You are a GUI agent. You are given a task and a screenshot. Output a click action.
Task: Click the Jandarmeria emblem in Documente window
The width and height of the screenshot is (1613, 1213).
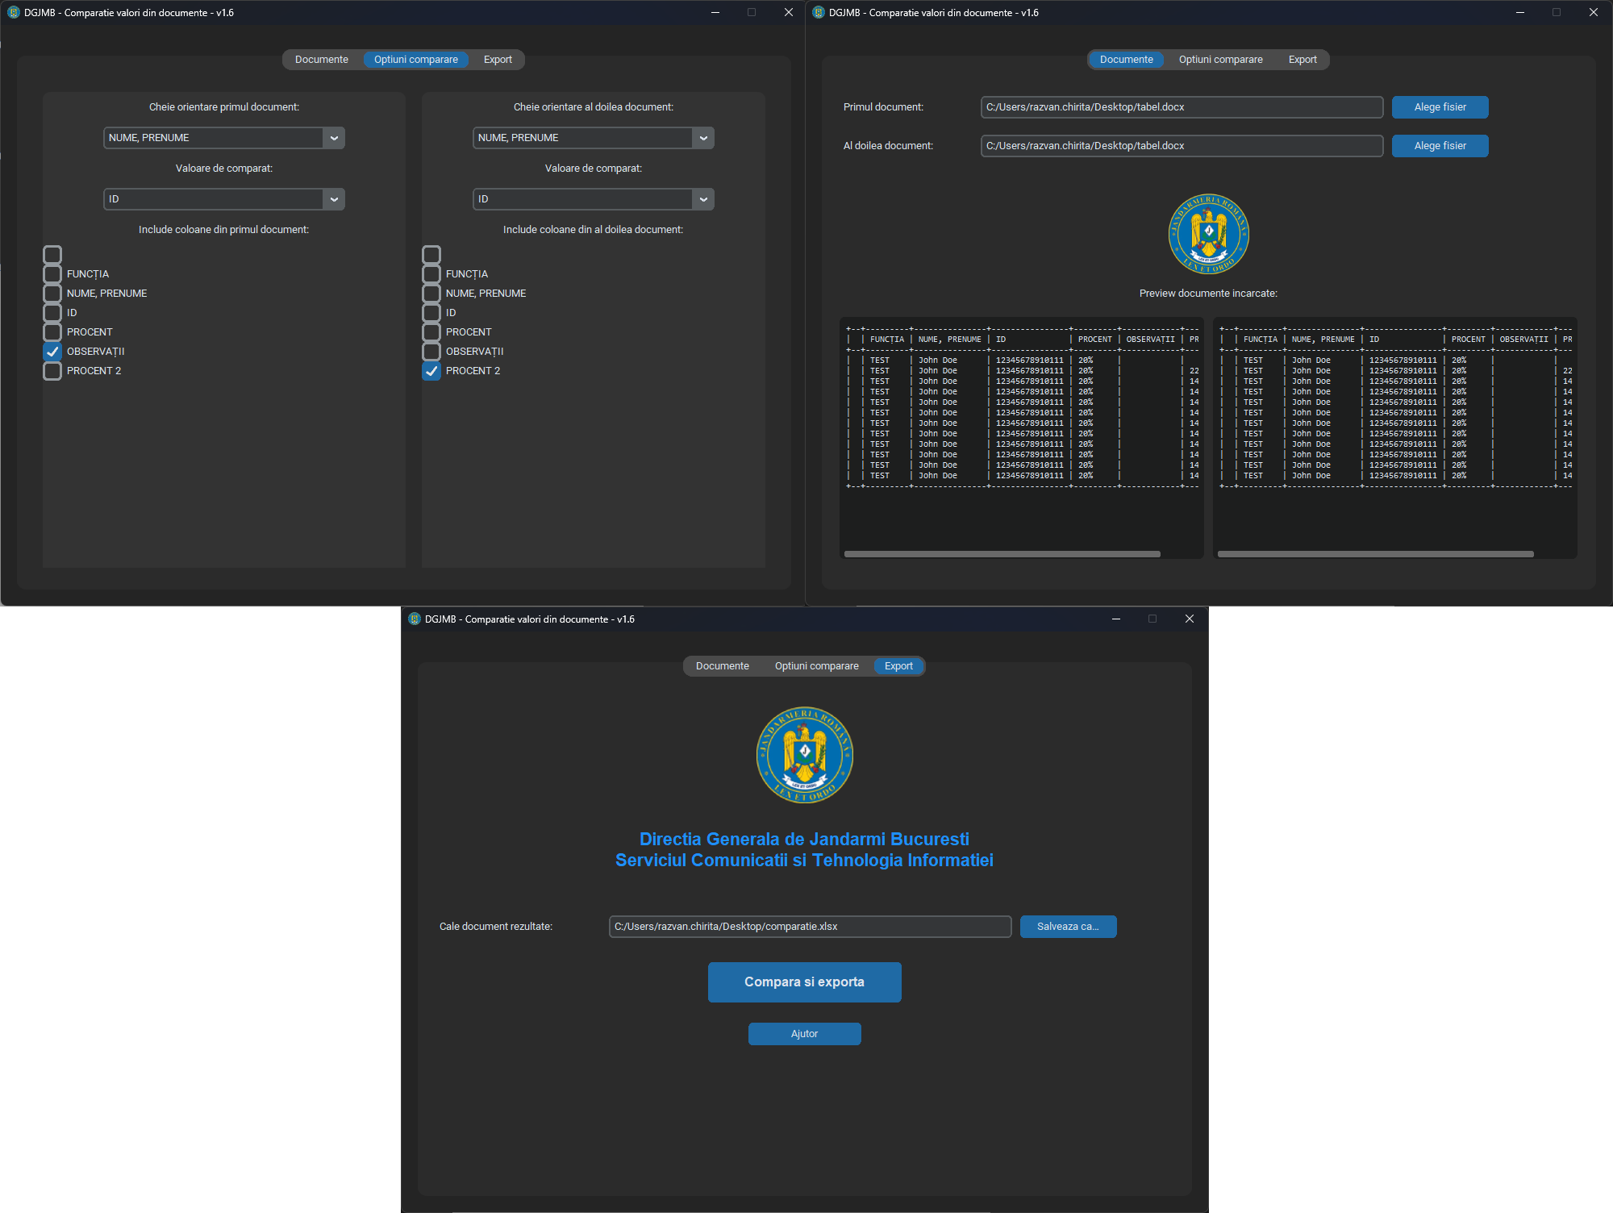coord(1208,234)
